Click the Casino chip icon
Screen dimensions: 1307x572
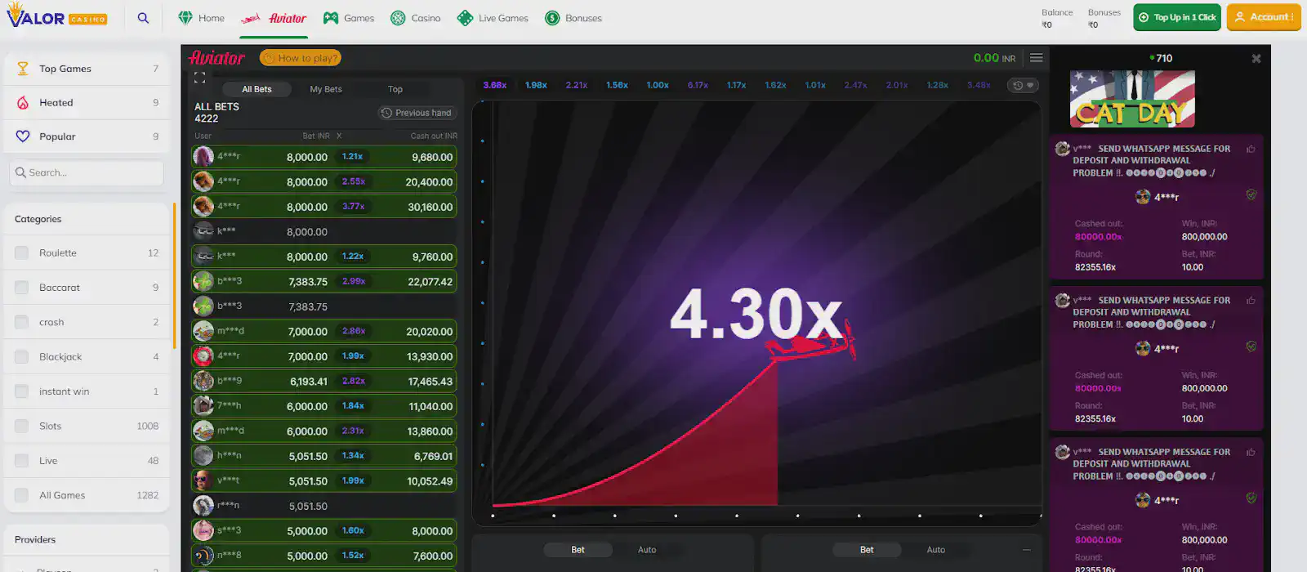(398, 18)
